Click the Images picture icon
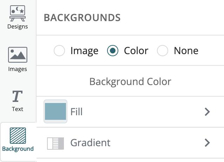The image size is (224, 162). [x=18, y=55]
